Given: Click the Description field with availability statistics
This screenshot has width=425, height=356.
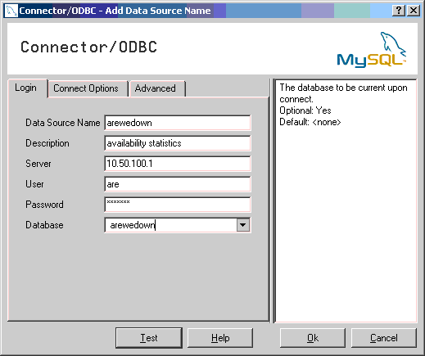Looking at the screenshot, I should tap(178, 143).
